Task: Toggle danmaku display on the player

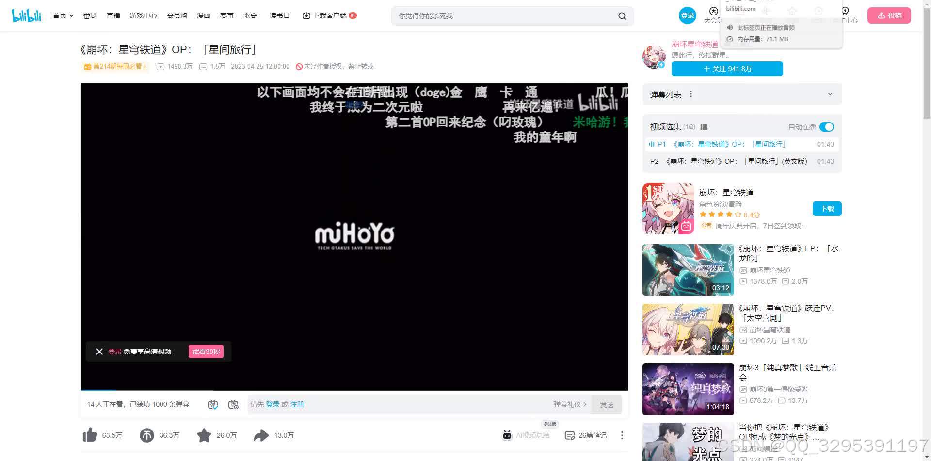Action: [x=213, y=404]
